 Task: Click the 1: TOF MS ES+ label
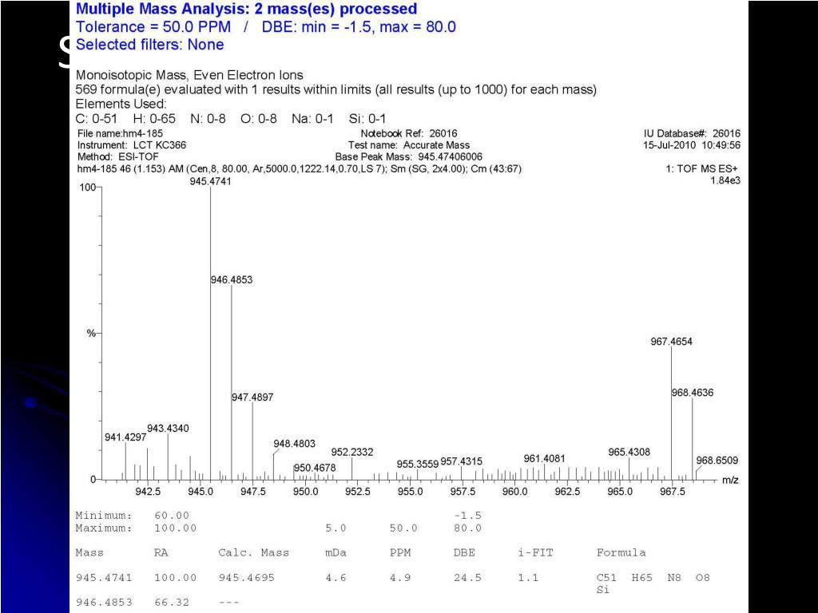pos(702,169)
